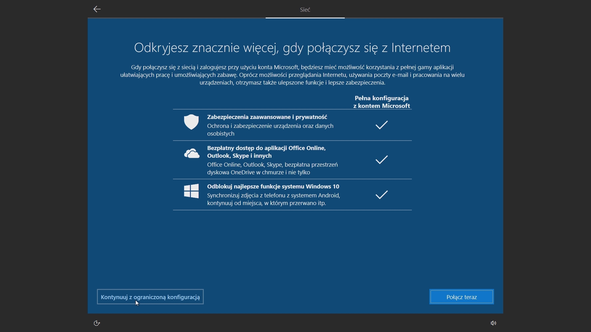The height and width of the screenshot is (332, 591).
Task: Click Zabezpieczenia zaawansowane i prywatność title
Action: pyautogui.click(x=267, y=117)
